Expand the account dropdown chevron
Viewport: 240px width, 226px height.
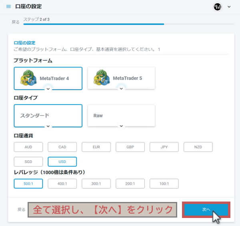click(229, 7)
